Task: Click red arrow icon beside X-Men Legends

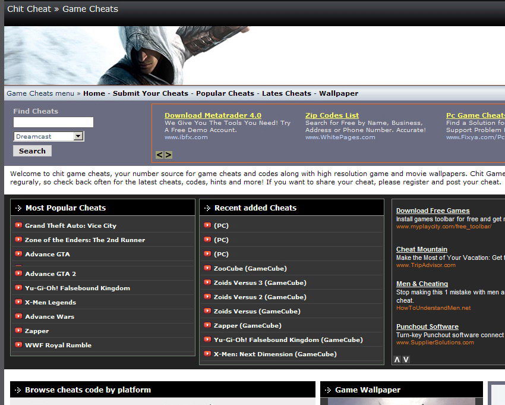Action: (18, 302)
